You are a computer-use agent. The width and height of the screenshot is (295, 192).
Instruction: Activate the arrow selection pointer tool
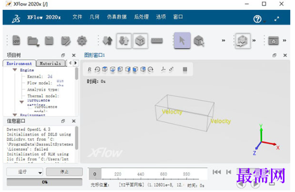pos(182,41)
